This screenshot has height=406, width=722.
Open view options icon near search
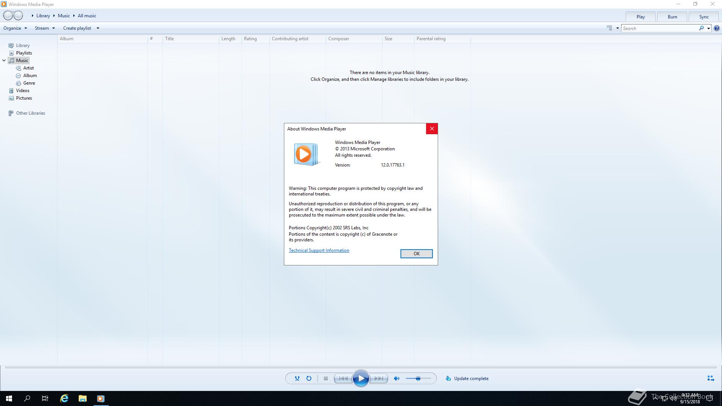pyautogui.click(x=610, y=28)
